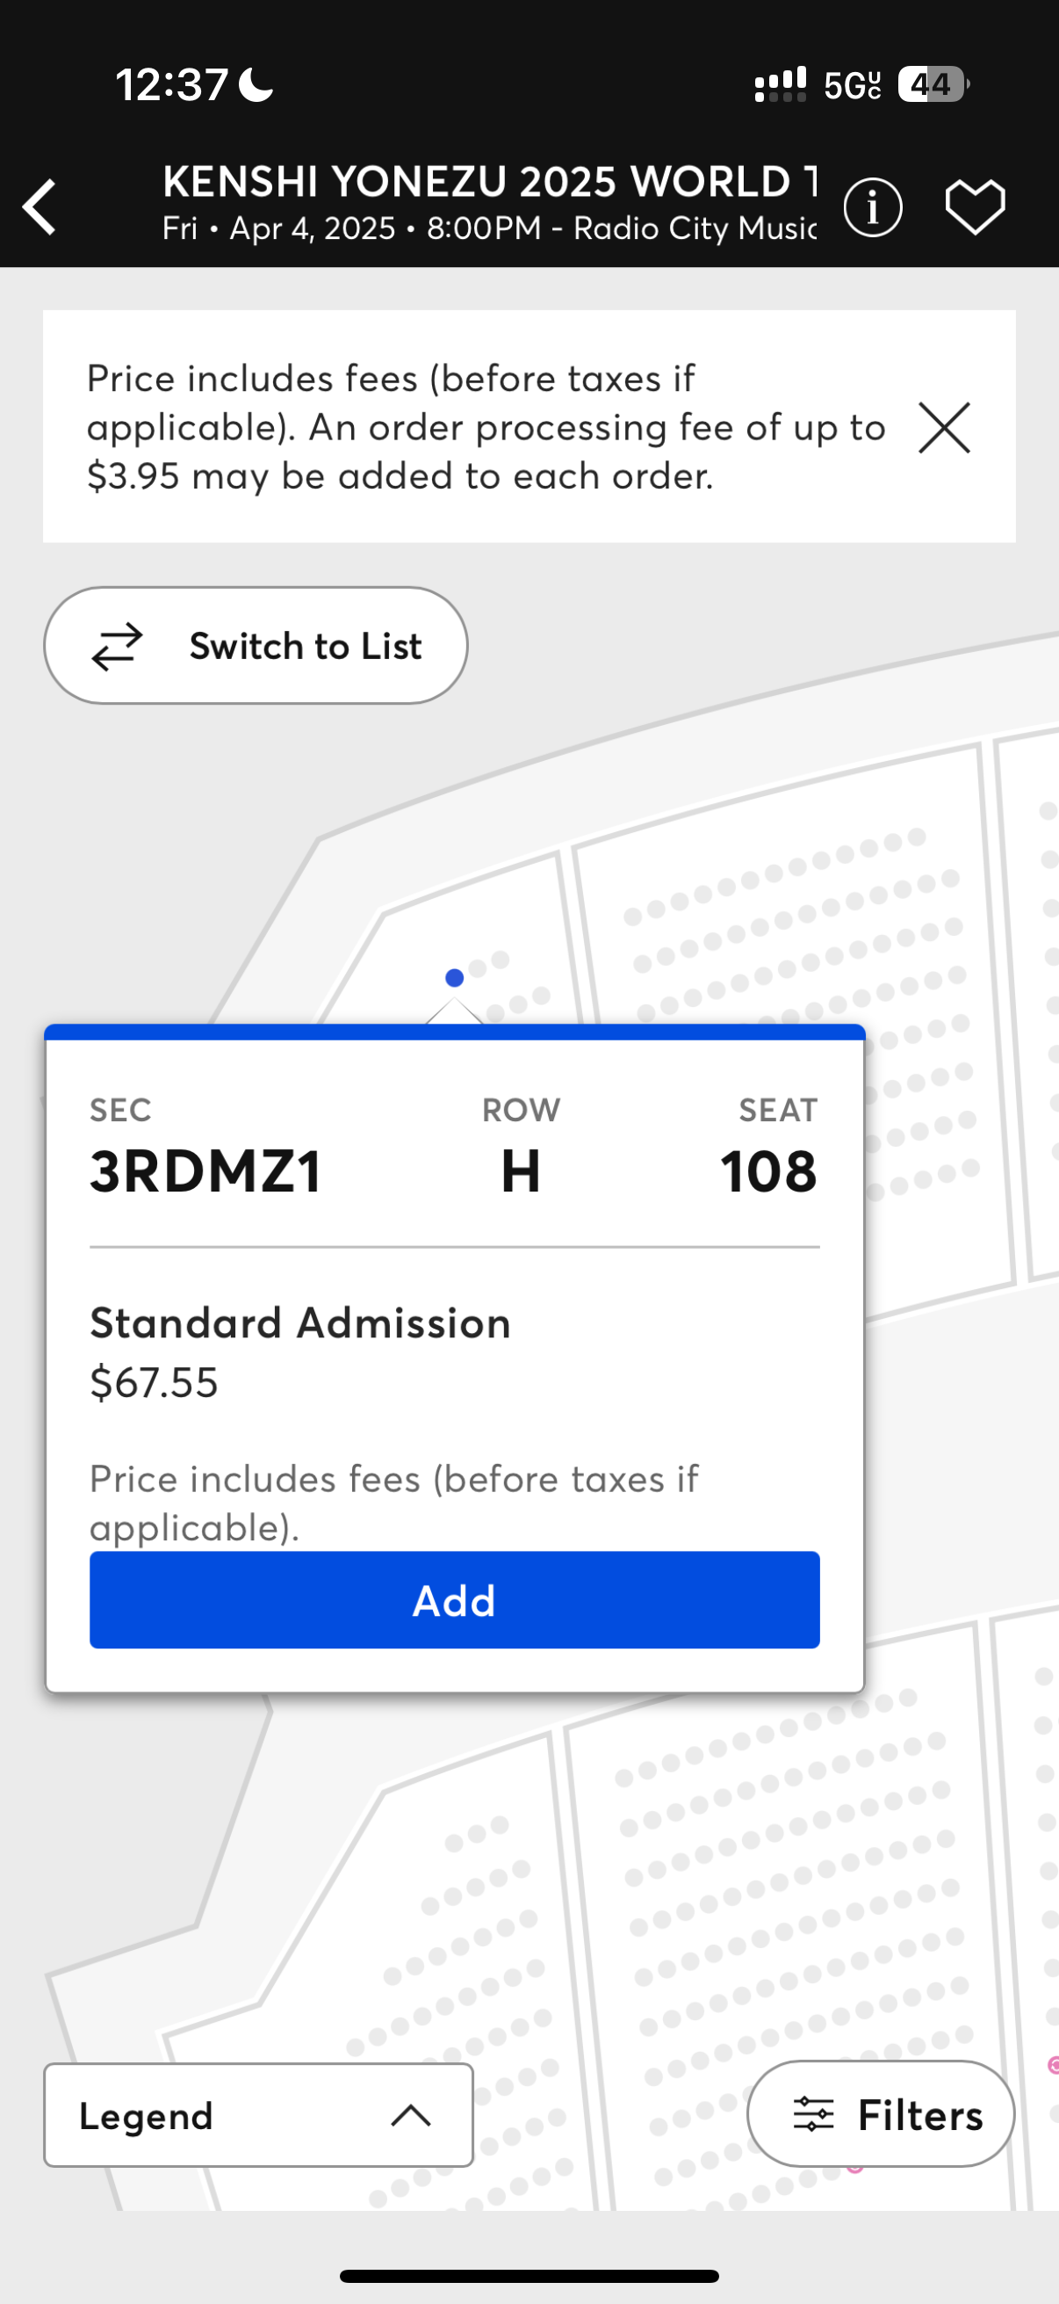Click the sliders icon in Filters
1059x2304 pixels.
pyautogui.click(x=813, y=2114)
